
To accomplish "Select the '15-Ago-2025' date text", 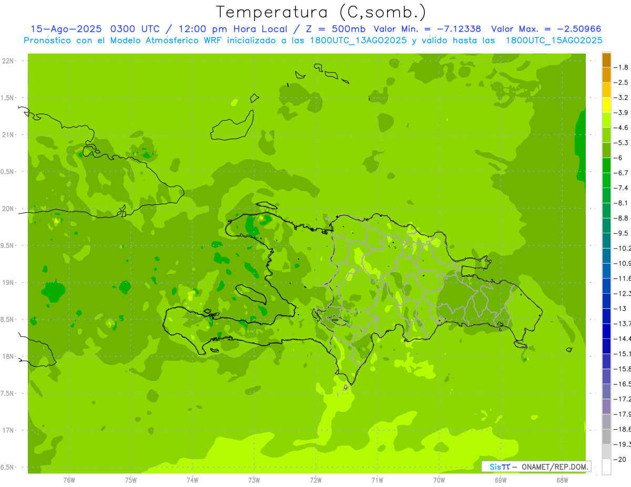I will [66, 29].
